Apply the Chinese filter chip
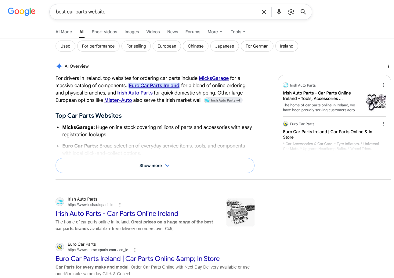 click(x=196, y=46)
